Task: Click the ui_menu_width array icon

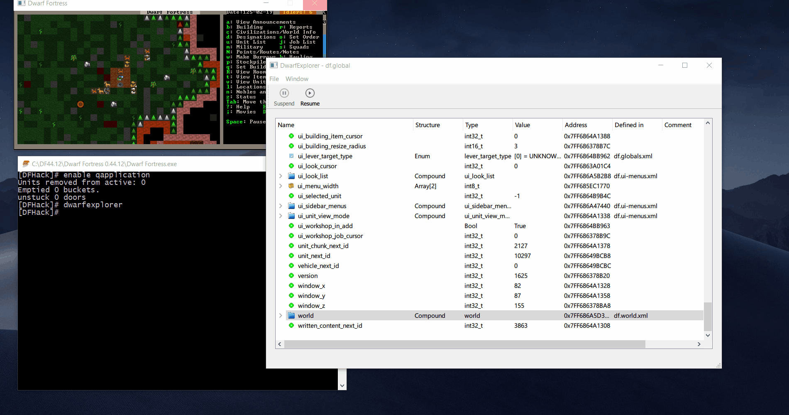Action: pyautogui.click(x=291, y=186)
